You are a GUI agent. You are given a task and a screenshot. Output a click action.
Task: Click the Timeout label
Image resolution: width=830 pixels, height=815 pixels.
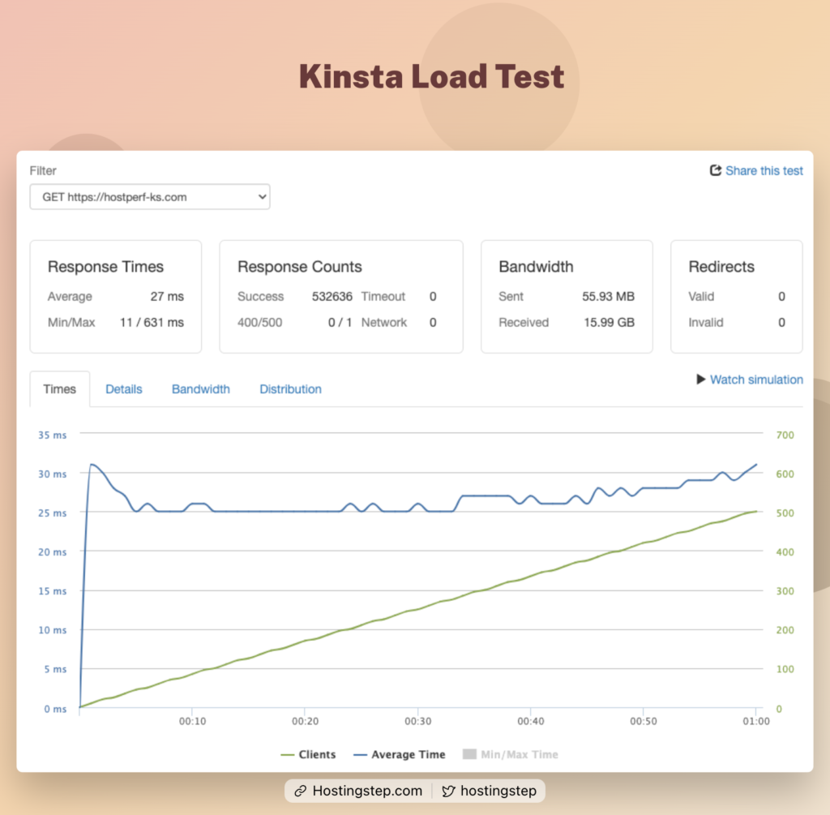(x=383, y=297)
